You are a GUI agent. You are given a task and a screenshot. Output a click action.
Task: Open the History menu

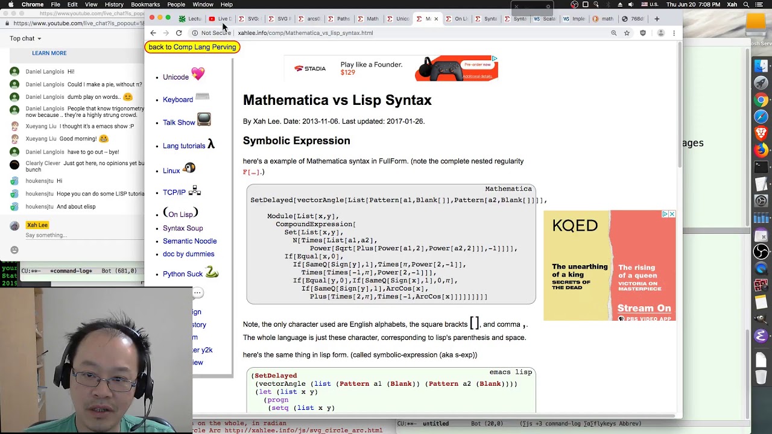click(114, 4)
